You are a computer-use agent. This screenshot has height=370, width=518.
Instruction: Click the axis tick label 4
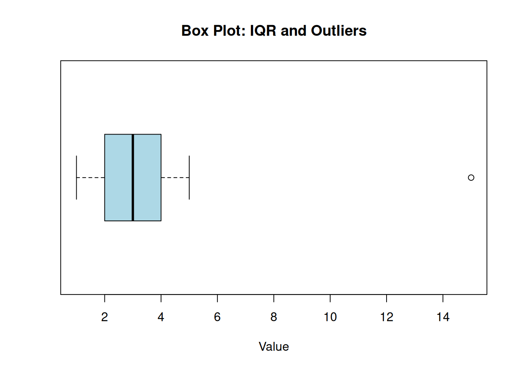pos(161,317)
